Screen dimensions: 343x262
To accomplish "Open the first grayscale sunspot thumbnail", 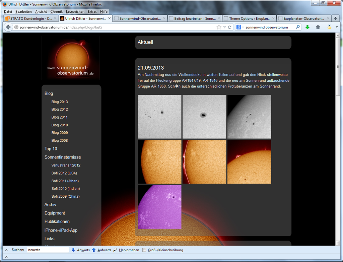I will coord(159,117).
